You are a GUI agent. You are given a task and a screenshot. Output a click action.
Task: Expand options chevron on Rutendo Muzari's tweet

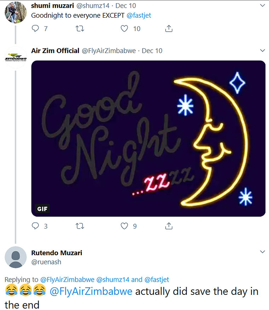tap(263, 252)
